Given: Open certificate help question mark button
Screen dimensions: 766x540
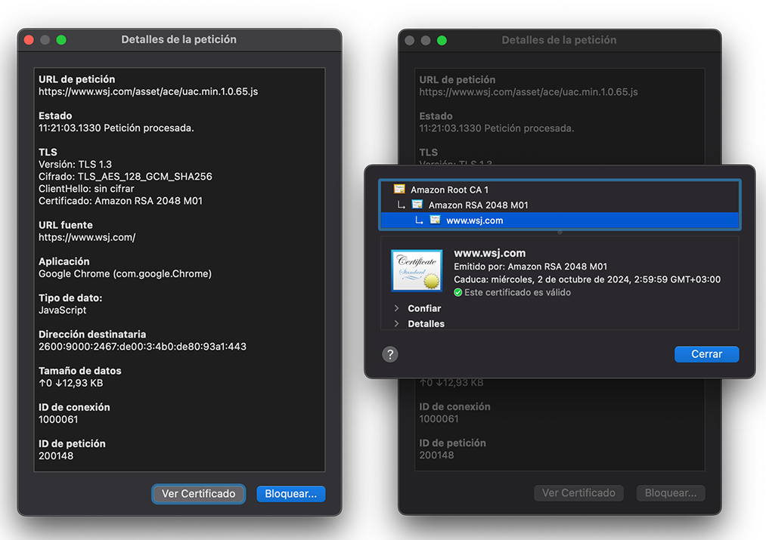Looking at the screenshot, I should [390, 354].
